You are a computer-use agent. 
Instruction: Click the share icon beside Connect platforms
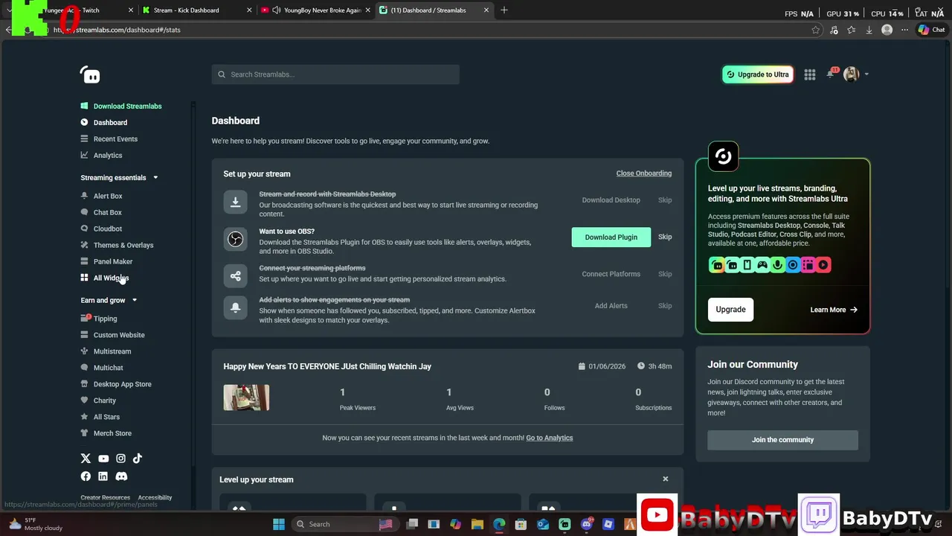pyautogui.click(x=235, y=275)
